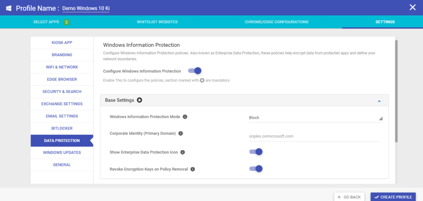
Task: Close the profile editor with the X icon
Action: (413, 7)
